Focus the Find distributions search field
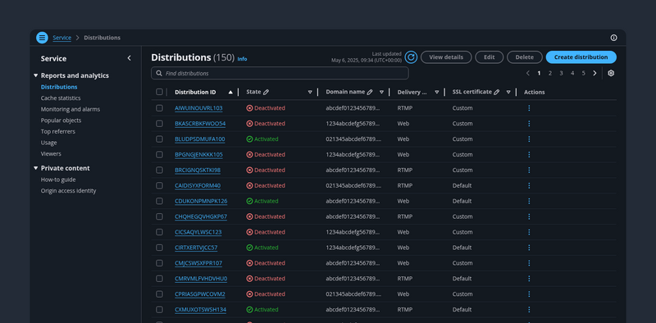 pos(280,73)
